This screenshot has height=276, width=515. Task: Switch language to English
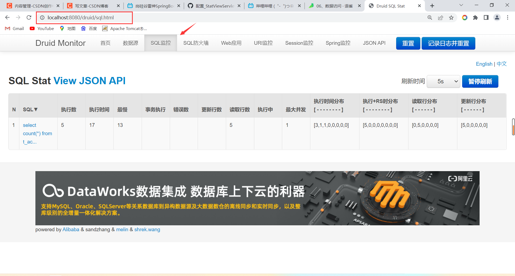click(484, 64)
